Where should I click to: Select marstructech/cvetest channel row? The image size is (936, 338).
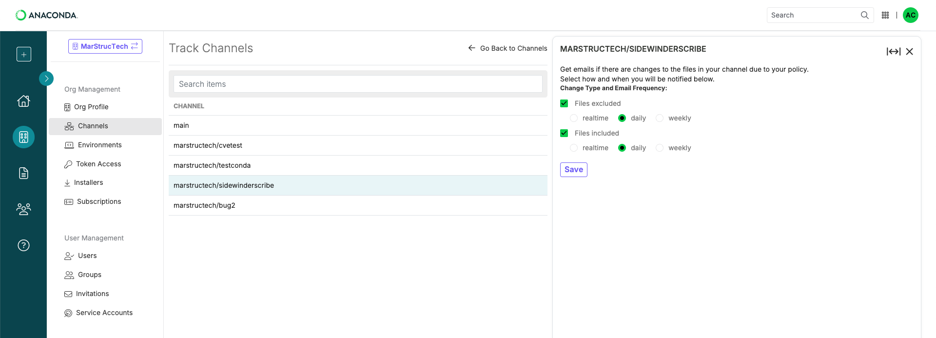click(x=358, y=145)
